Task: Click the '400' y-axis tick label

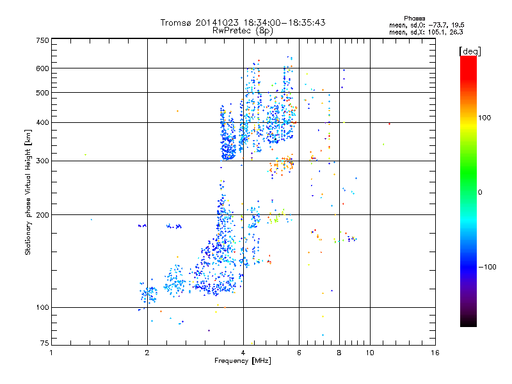Action: (x=42, y=123)
